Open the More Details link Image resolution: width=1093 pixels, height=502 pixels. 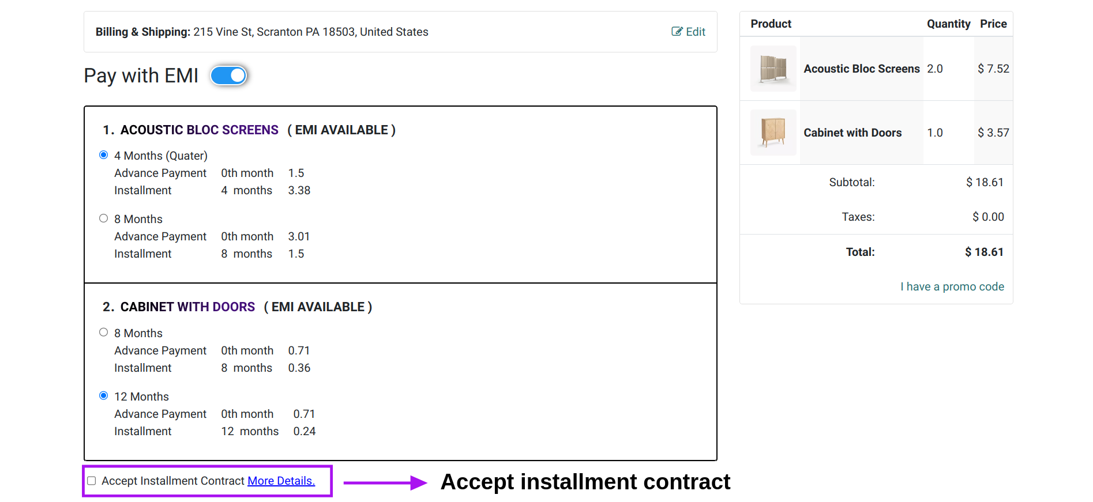[281, 481]
